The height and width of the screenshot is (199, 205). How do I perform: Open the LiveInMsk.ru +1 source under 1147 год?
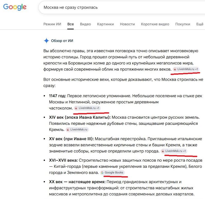coord(87,108)
